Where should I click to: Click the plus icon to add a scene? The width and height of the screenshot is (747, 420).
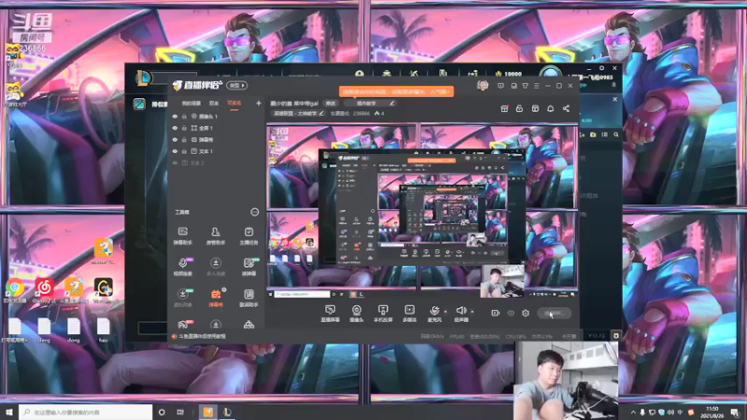[259, 103]
